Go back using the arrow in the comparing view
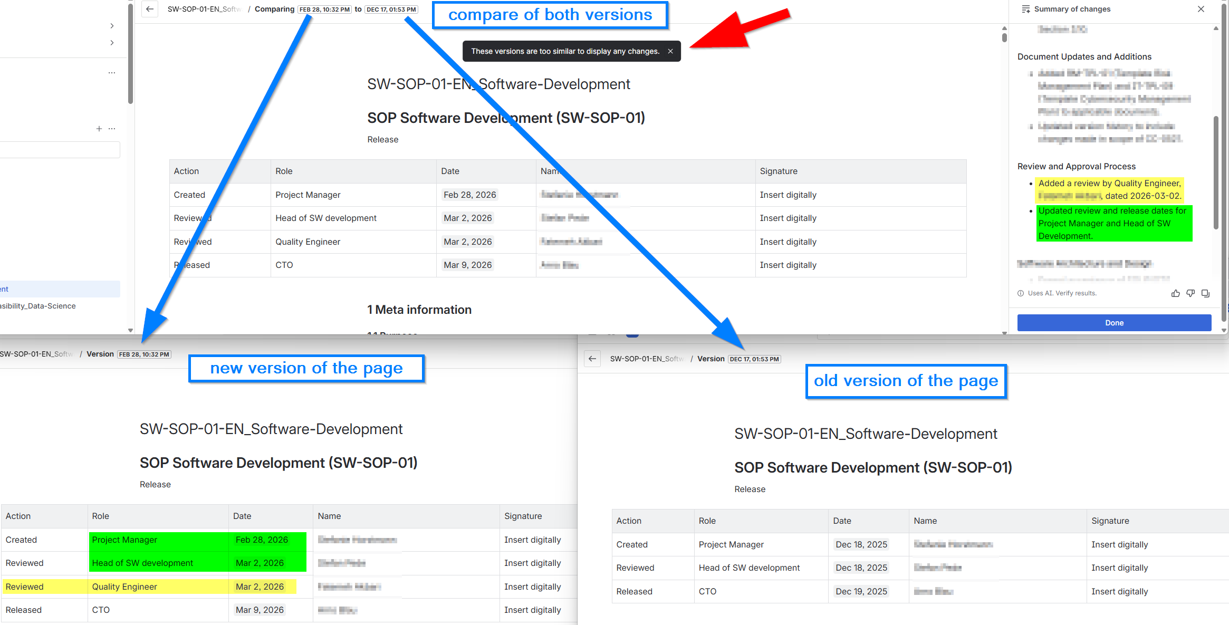 coord(150,9)
